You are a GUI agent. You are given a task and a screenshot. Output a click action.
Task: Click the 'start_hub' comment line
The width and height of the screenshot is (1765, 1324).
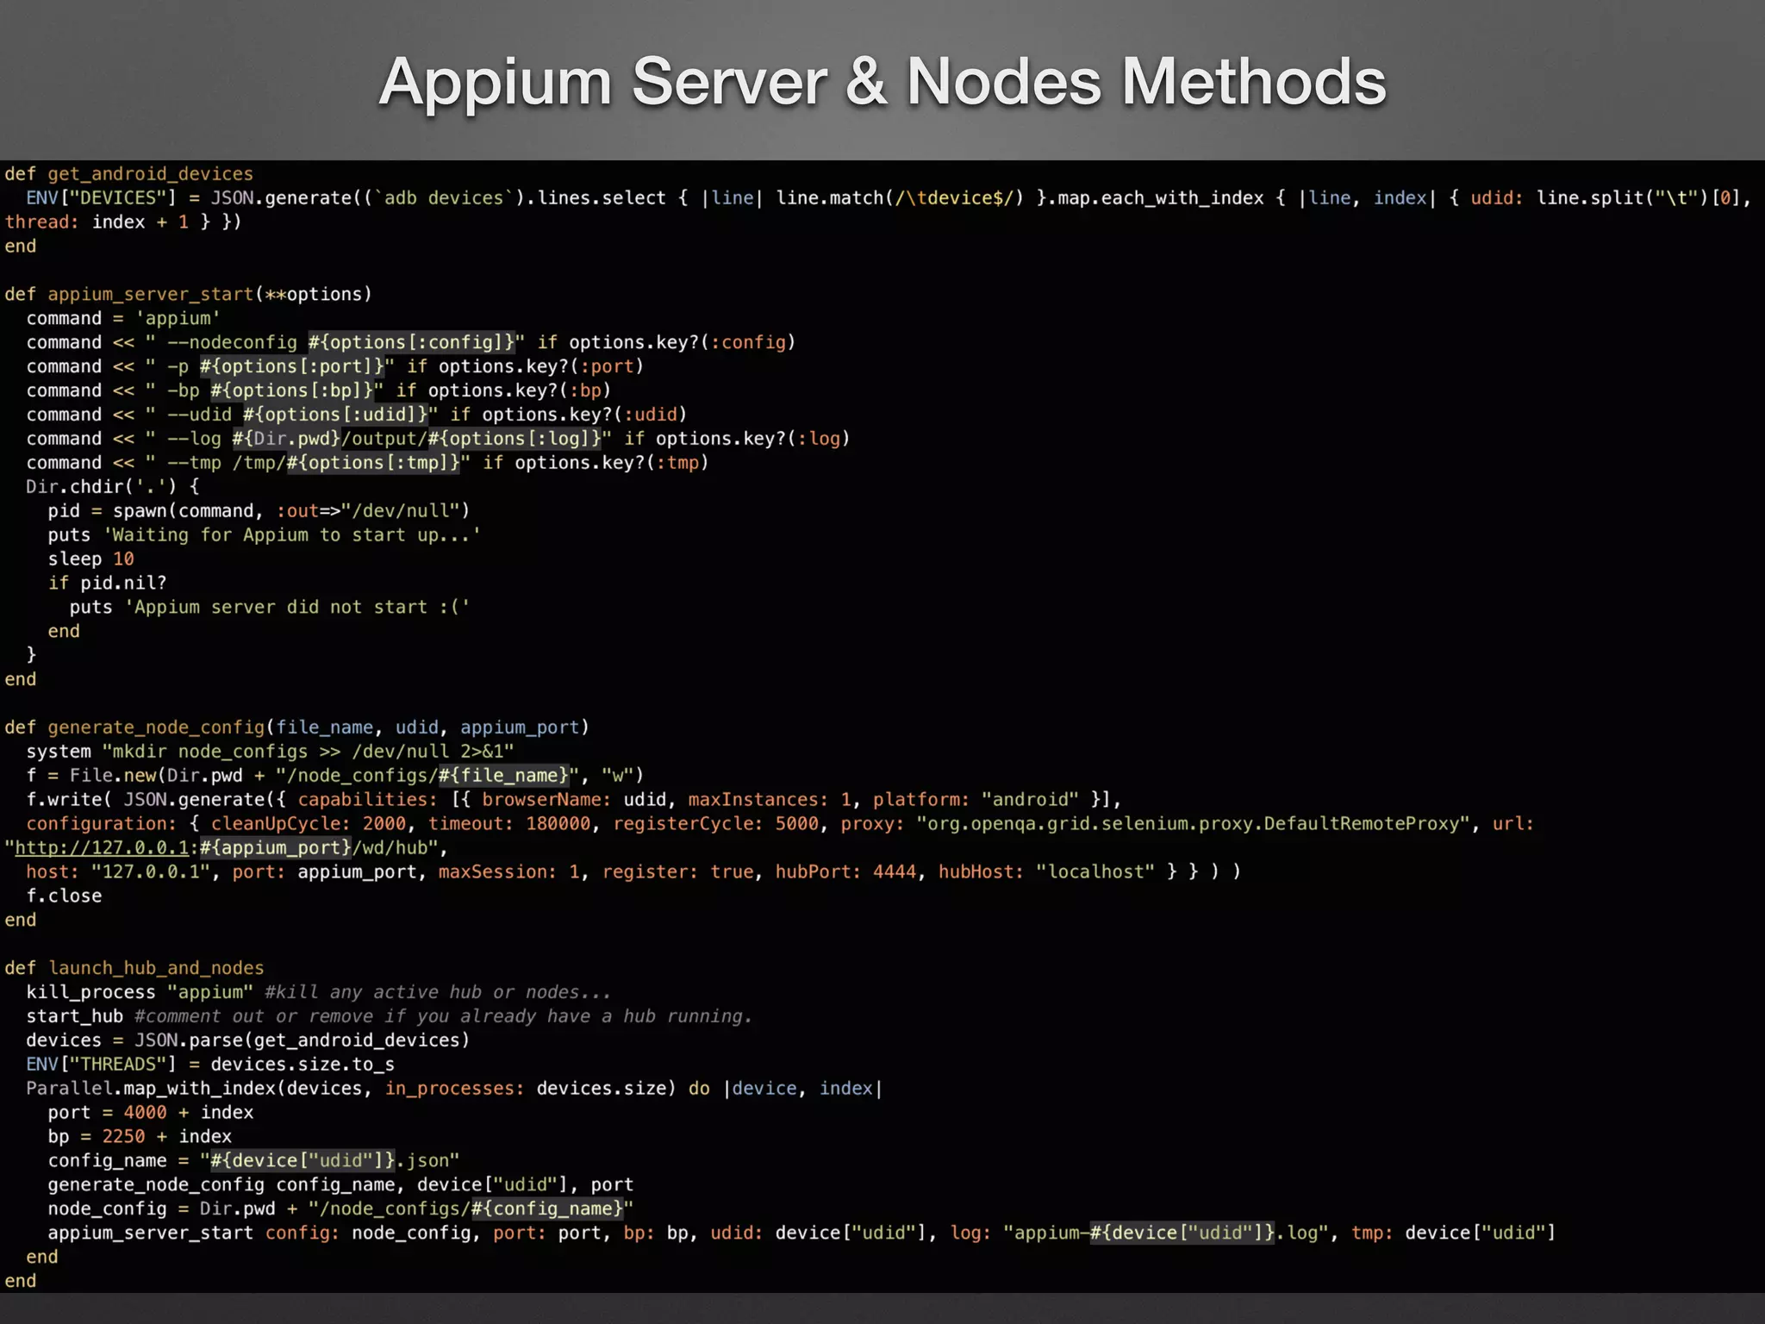[x=389, y=1016]
